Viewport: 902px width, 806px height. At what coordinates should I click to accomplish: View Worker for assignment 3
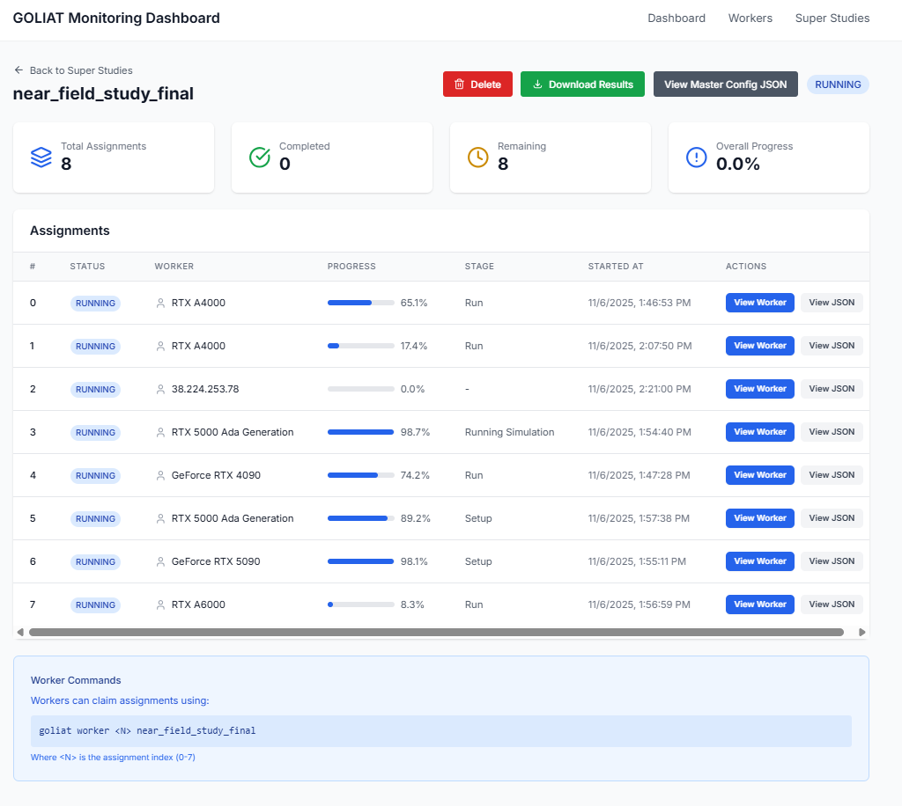[x=759, y=432]
